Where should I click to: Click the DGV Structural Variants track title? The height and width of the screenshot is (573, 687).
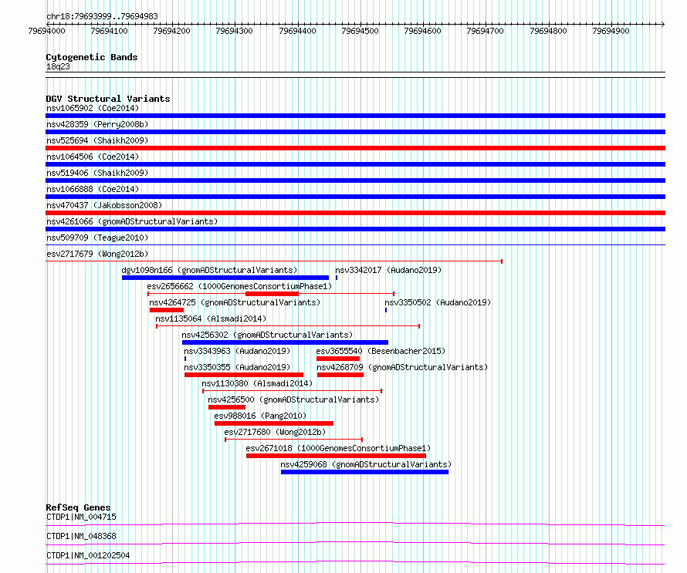point(108,99)
